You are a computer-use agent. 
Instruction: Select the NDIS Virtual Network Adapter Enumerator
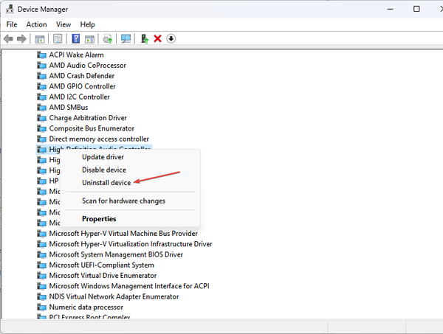[x=114, y=296]
